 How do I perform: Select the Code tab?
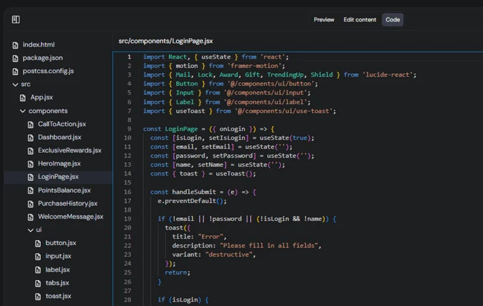392,19
